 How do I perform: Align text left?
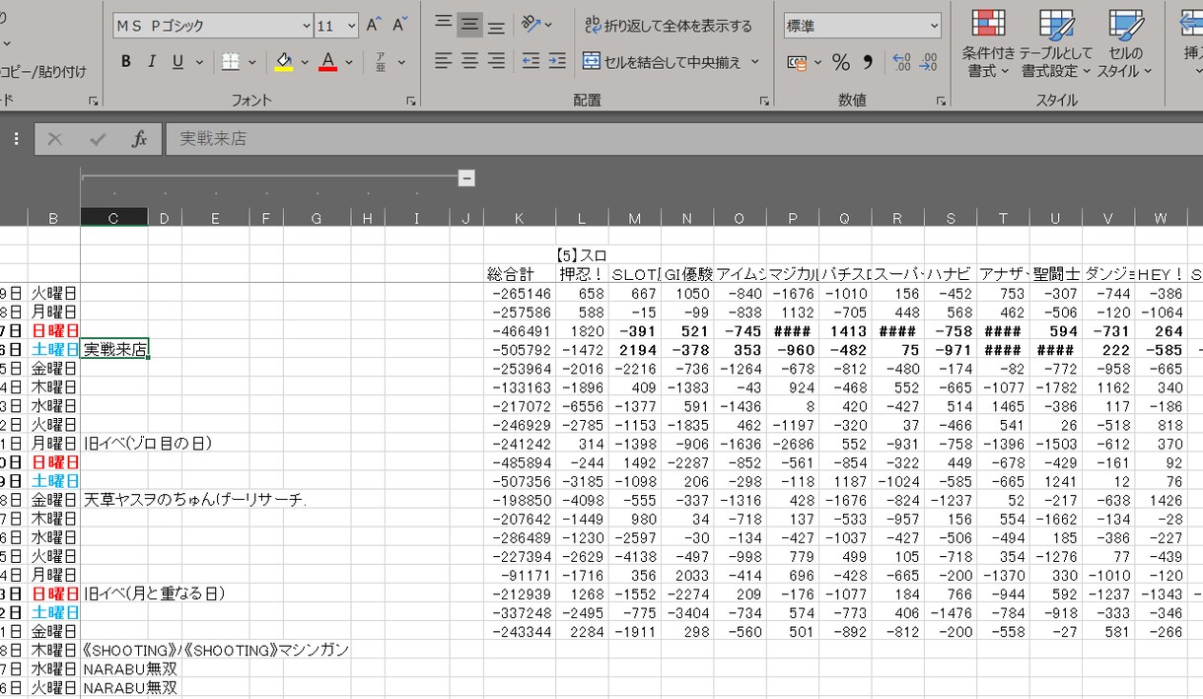coord(444,61)
